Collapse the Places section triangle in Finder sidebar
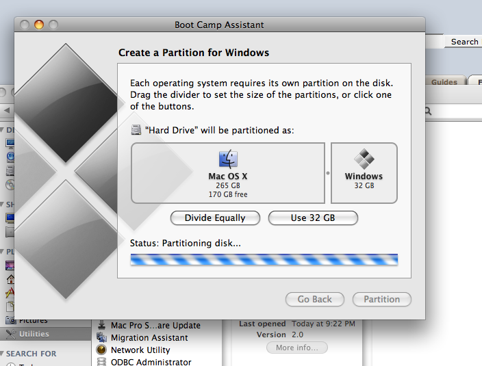This screenshot has width=482, height=366. point(2,252)
